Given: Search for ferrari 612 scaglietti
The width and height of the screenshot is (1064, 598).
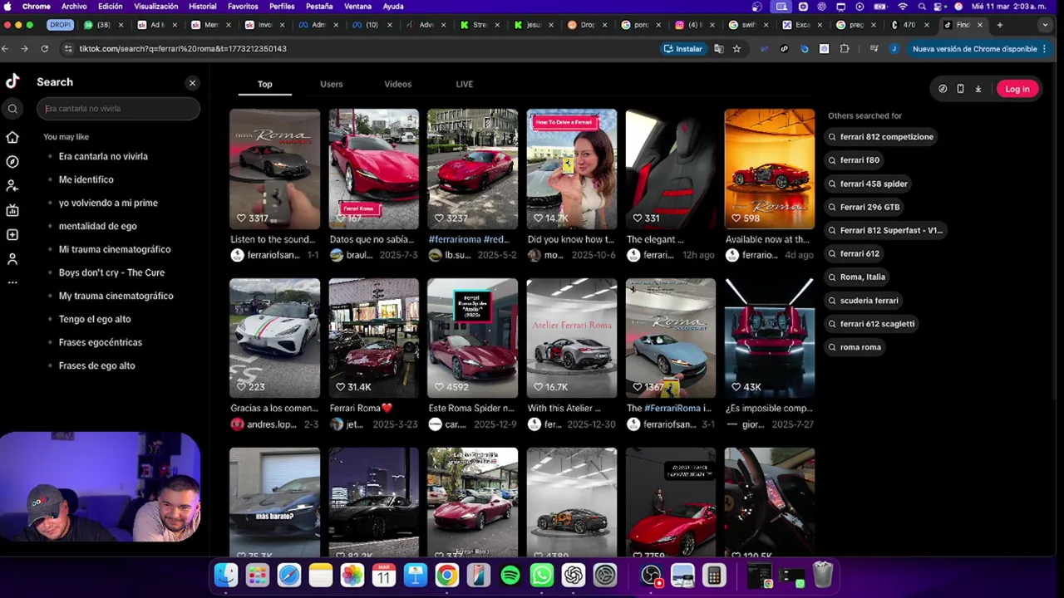Looking at the screenshot, I should click(x=871, y=324).
